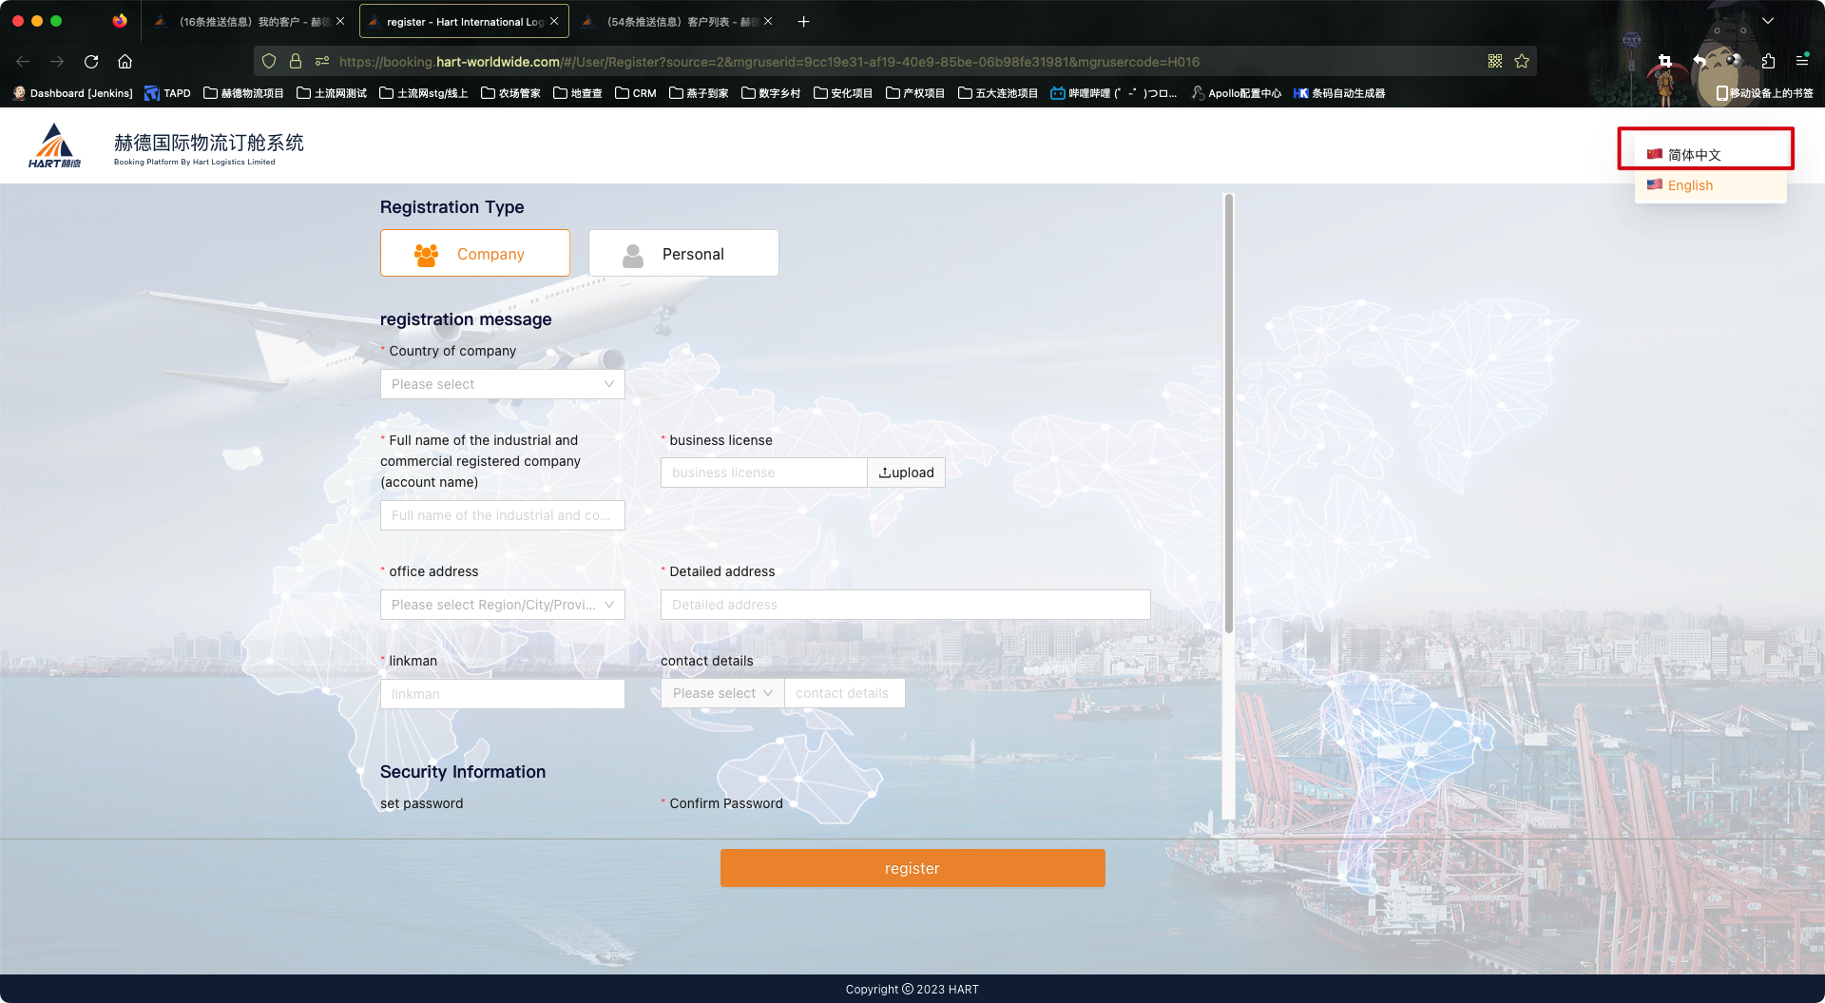Click the lock icon in the address bar
Image resolution: width=1825 pixels, height=1003 pixels.
click(x=296, y=62)
